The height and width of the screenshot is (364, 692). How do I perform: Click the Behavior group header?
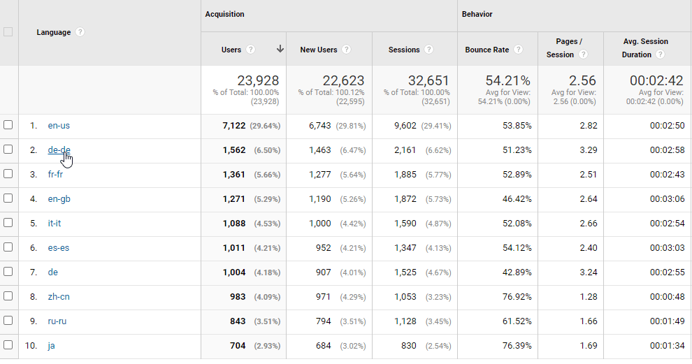coord(477,14)
